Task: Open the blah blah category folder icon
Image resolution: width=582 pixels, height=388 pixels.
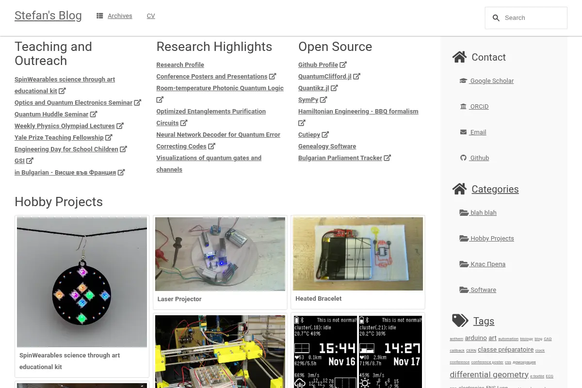Action: [x=464, y=213]
